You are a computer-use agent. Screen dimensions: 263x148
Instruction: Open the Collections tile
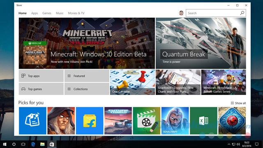(87, 89)
